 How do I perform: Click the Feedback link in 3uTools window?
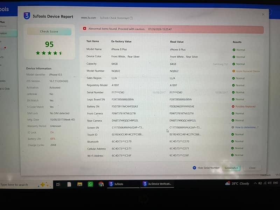[x=265, y=175]
